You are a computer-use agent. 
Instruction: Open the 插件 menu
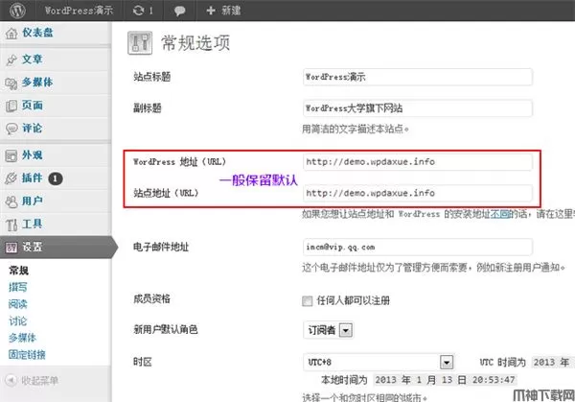pos(33,178)
